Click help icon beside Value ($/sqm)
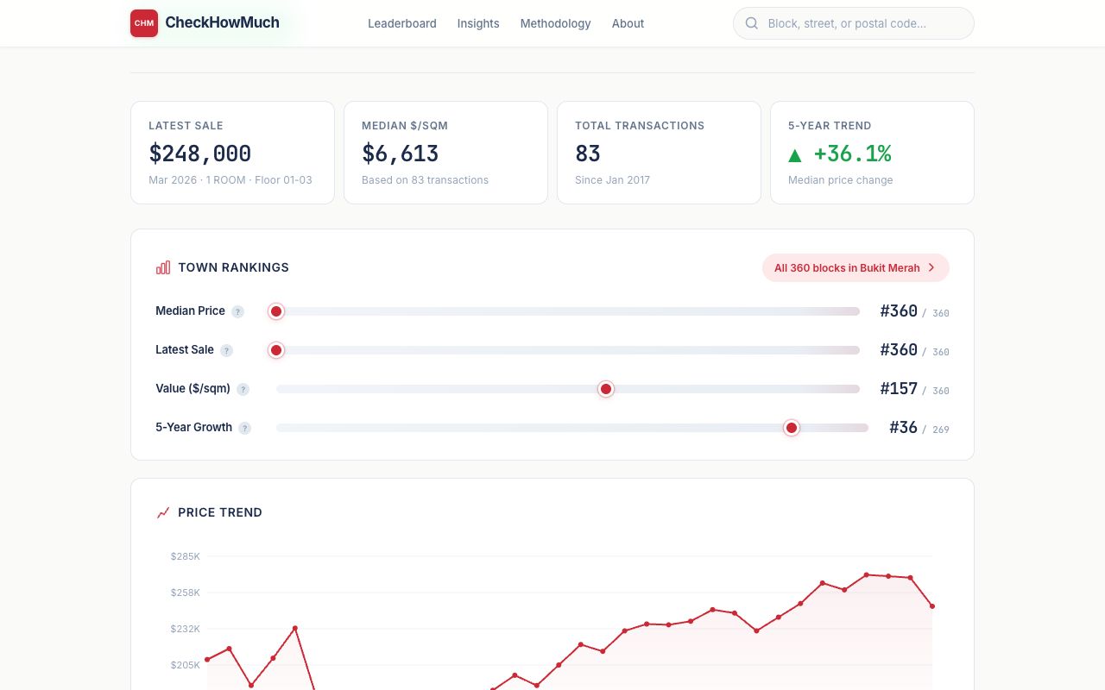1105x690 pixels. pyautogui.click(x=243, y=389)
